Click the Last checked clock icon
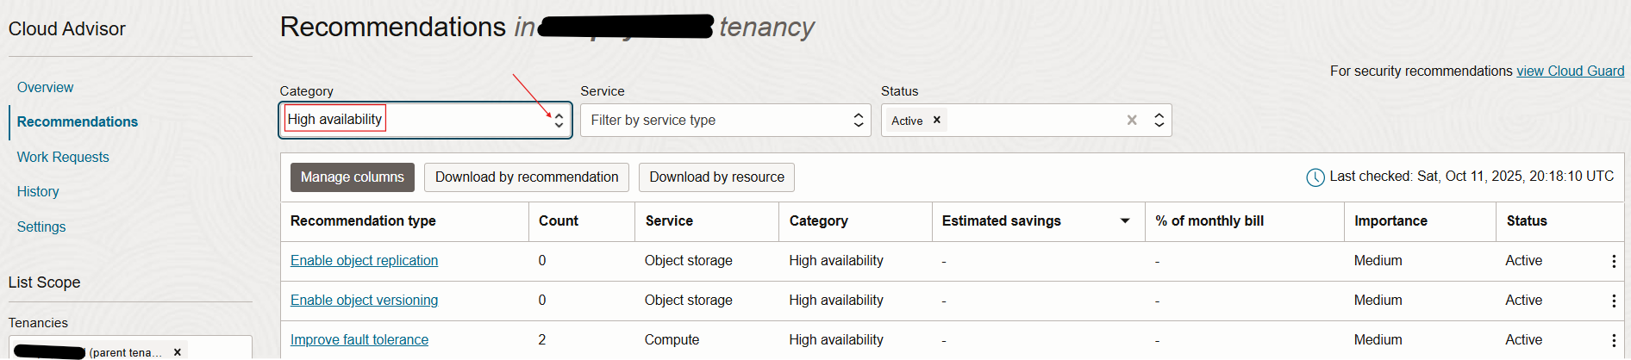The height and width of the screenshot is (360, 1631). 1315,177
